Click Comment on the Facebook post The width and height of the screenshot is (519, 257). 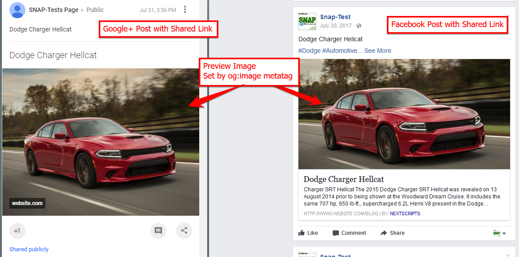(x=350, y=233)
